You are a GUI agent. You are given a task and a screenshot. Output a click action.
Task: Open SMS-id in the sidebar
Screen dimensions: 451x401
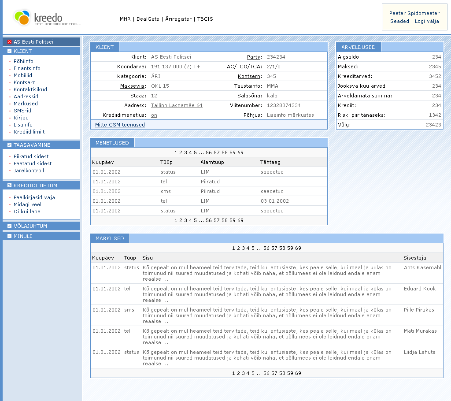point(22,111)
